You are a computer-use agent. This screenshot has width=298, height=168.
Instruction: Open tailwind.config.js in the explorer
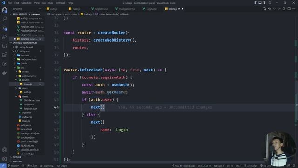[x=30, y=150]
